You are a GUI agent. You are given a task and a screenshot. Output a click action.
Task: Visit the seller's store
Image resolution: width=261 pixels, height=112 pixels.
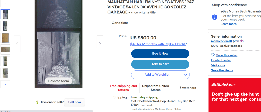(218, 65)
